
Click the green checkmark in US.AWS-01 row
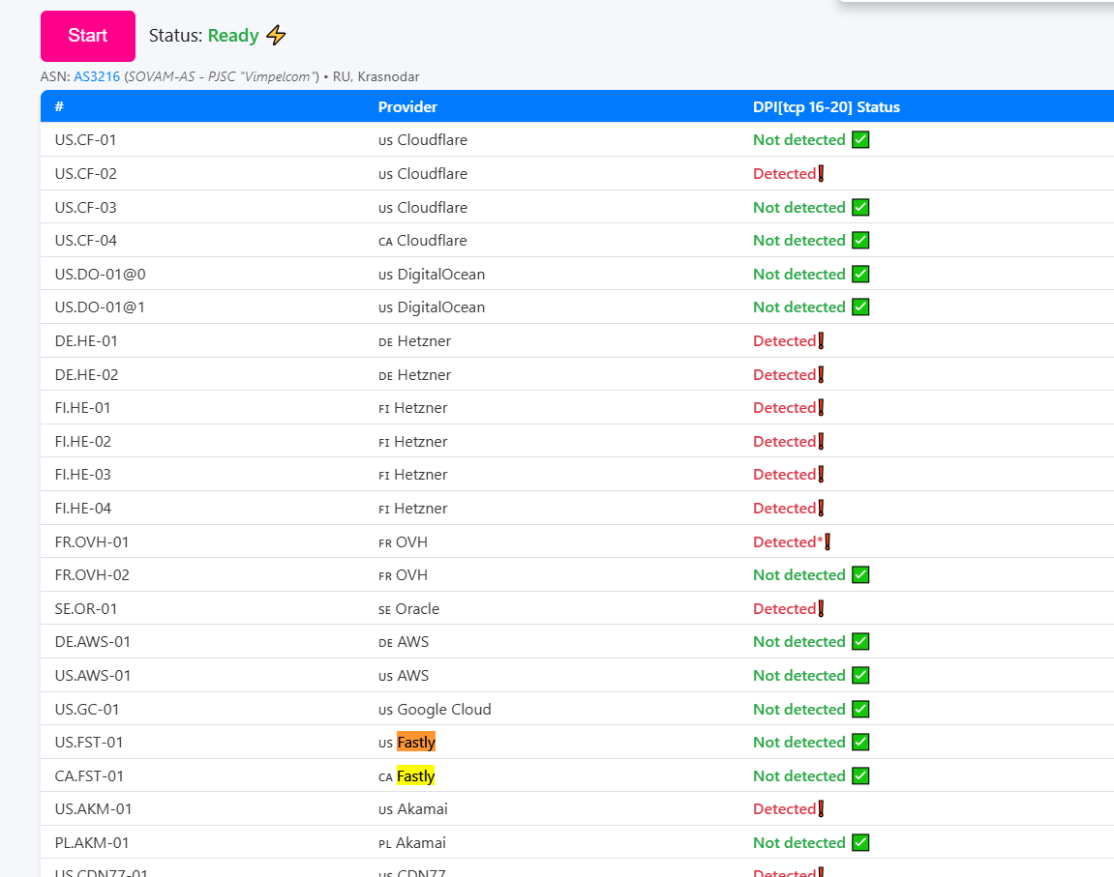pos(860,676)
